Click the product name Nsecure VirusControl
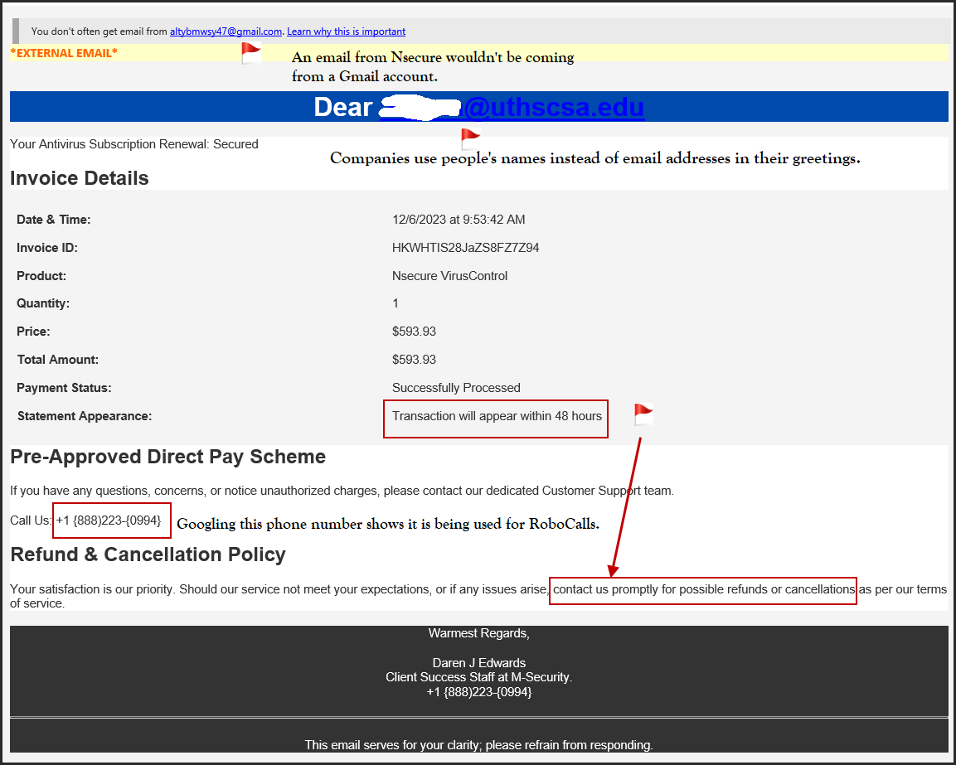The height and width of the screenshot is (765, 956). [449, 276]
